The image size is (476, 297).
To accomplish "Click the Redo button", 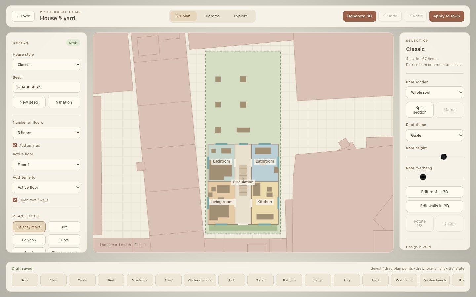I will [415, 16].
